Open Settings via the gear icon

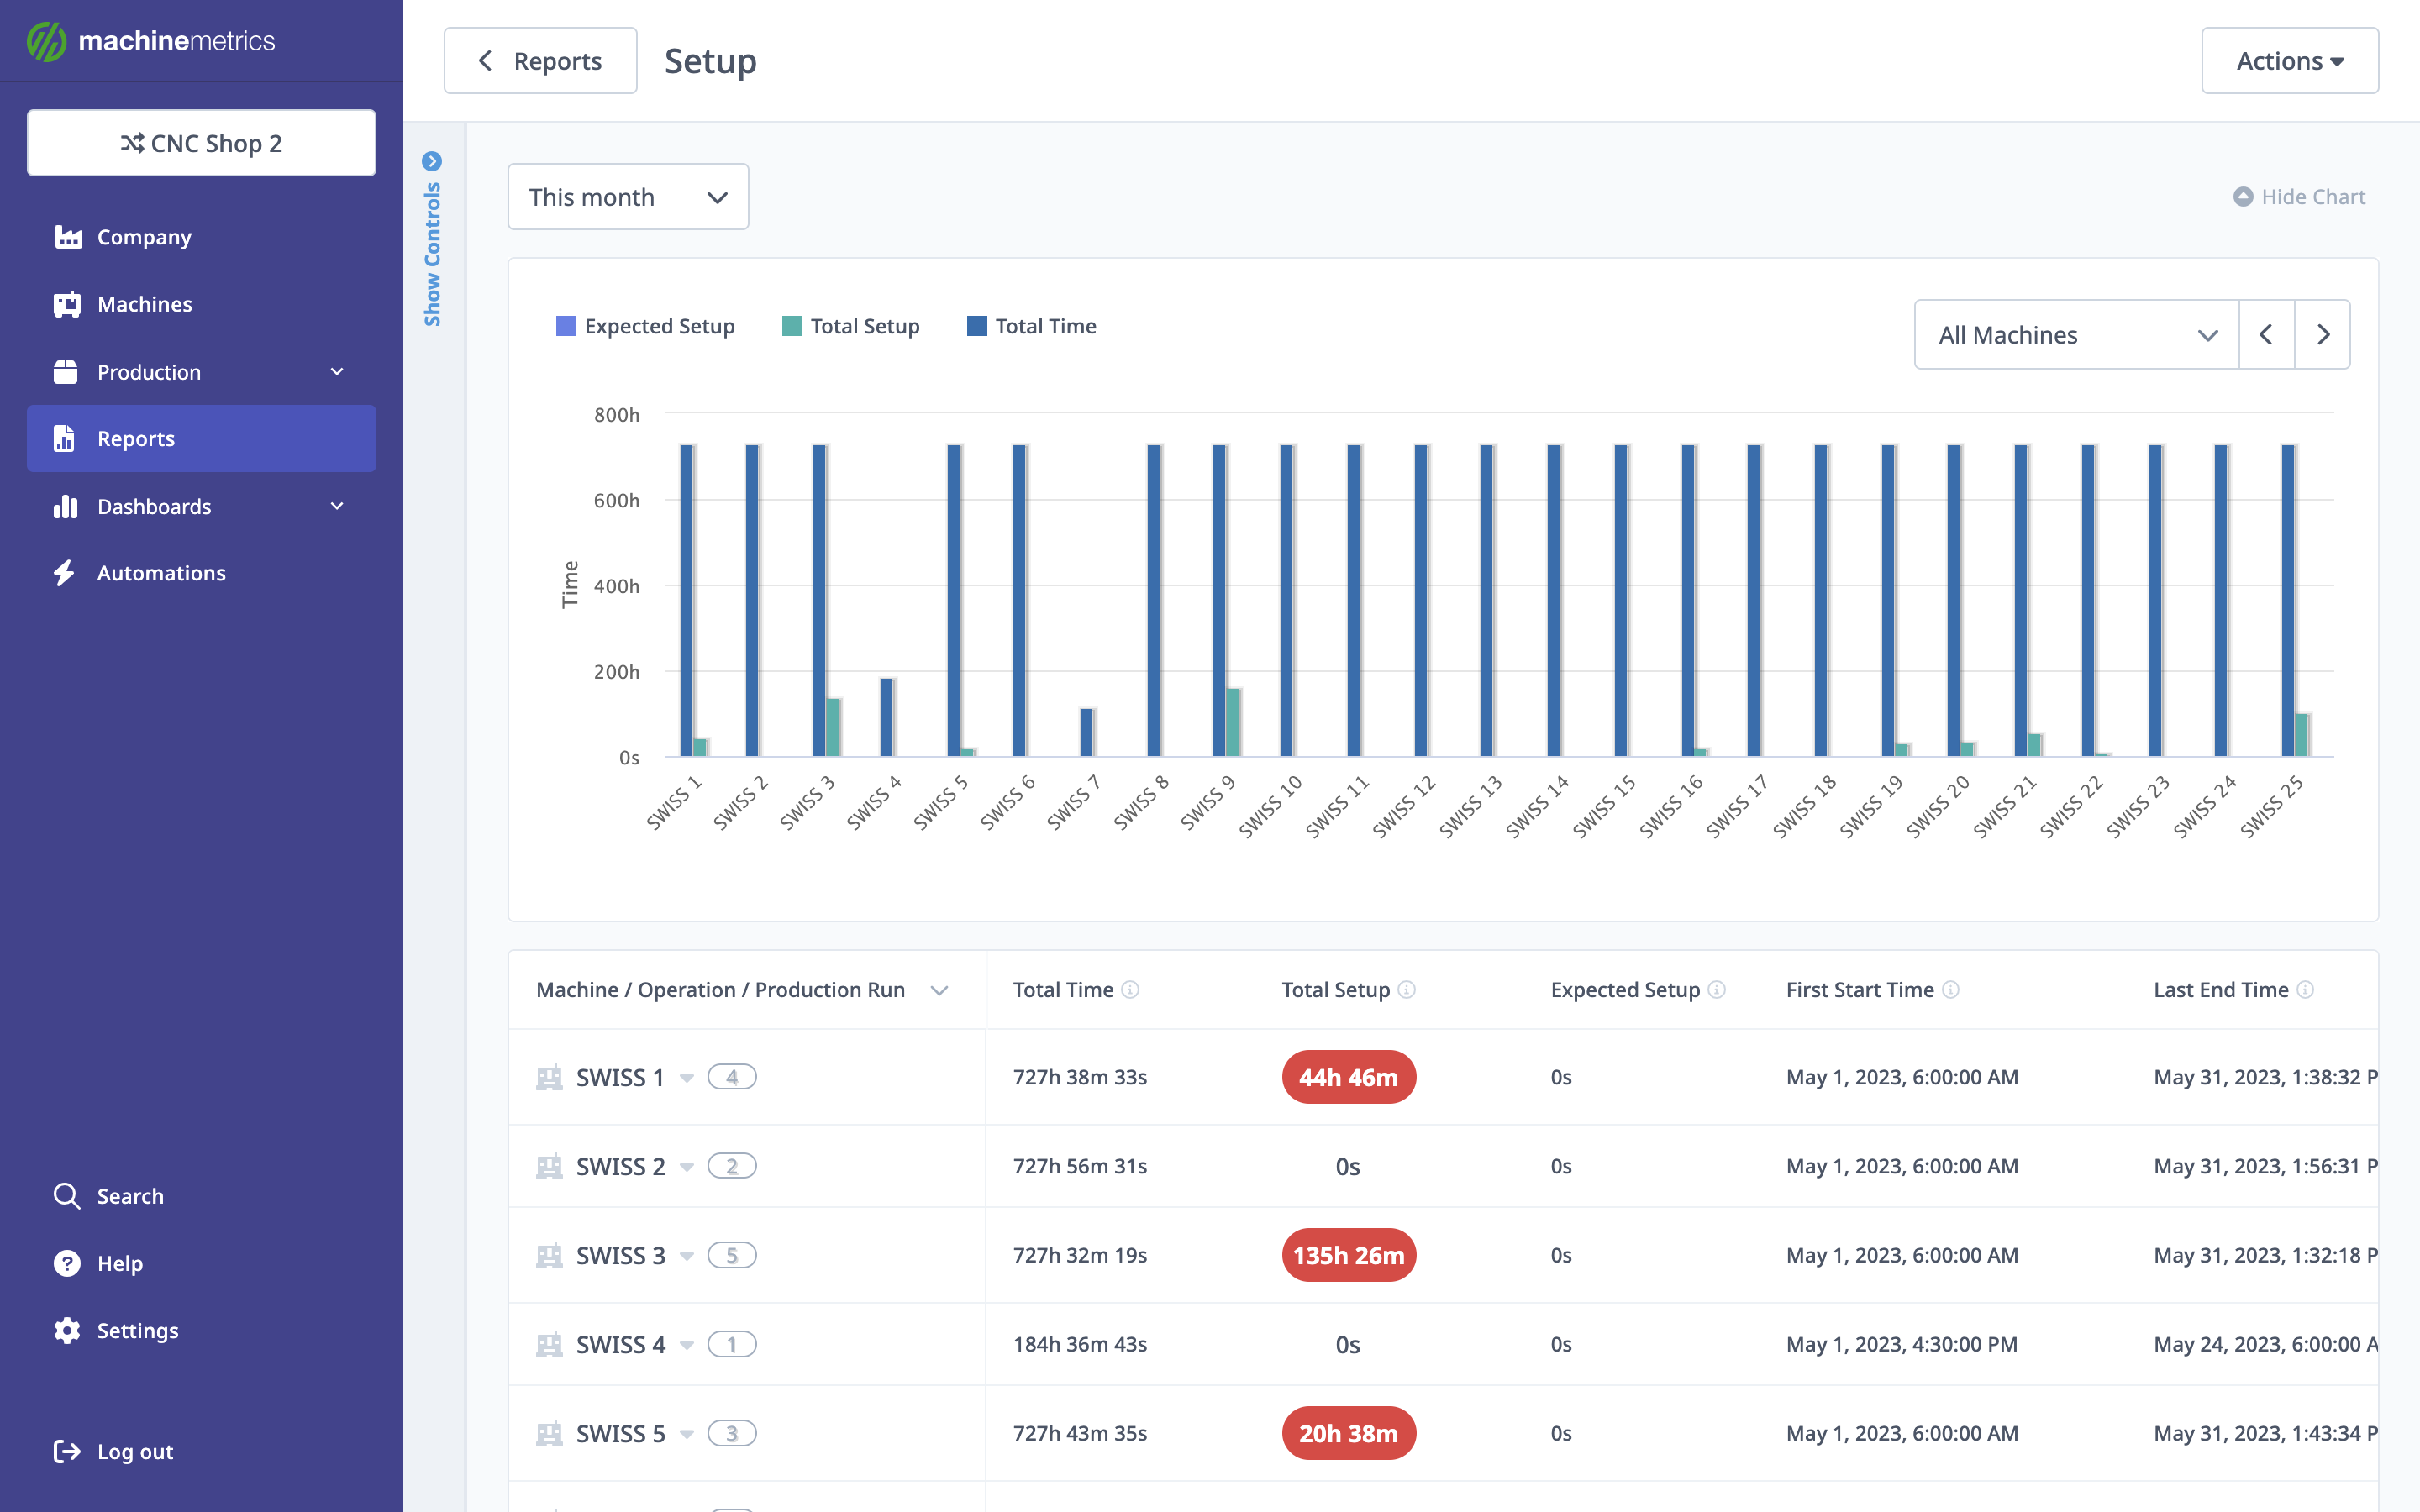[x=67, y=1330]
